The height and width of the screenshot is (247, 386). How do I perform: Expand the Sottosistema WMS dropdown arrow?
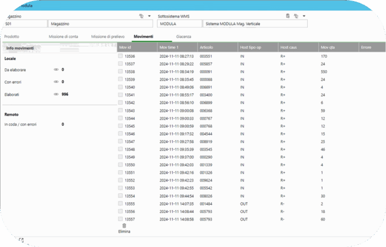[305, 16]
